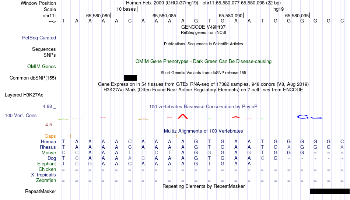Click Repeating Elements by RepeatMasker title

click(204, 186)
